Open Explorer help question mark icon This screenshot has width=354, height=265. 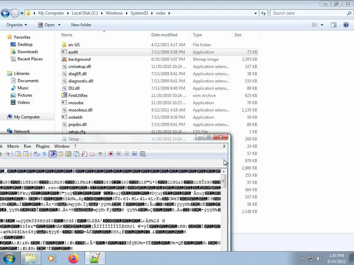point(346,25)
